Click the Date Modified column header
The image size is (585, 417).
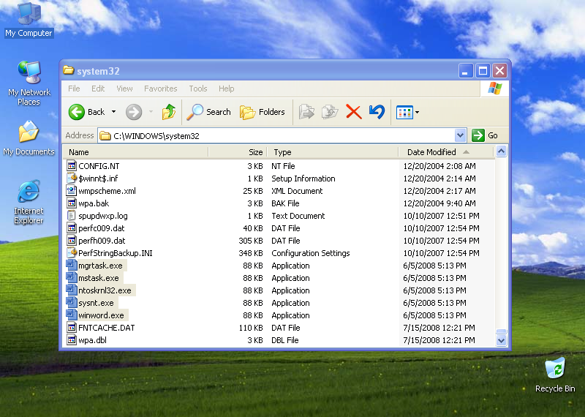point(431,152)
